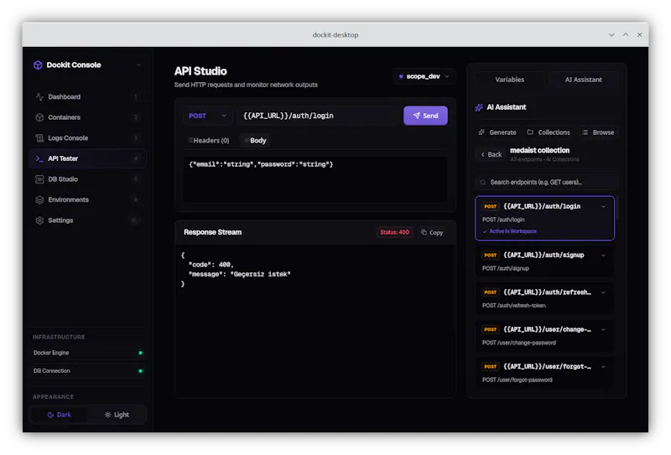Click the POST badge of user/change endpoint
The width and height of the screenshot is (671, 455).
pyautogui.click(x=490, y=329)
